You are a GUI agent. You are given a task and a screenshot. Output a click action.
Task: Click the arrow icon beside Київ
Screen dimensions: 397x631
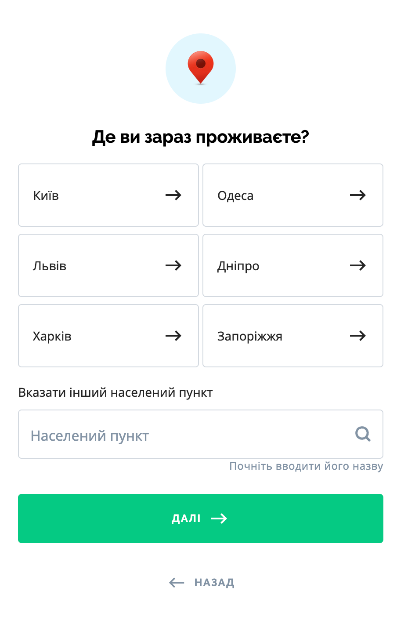coord(173,195)
